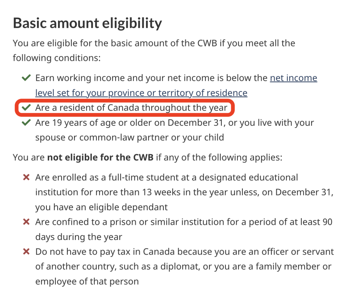Click bold 'not eligible for the CWB' text

click(100, 157)
